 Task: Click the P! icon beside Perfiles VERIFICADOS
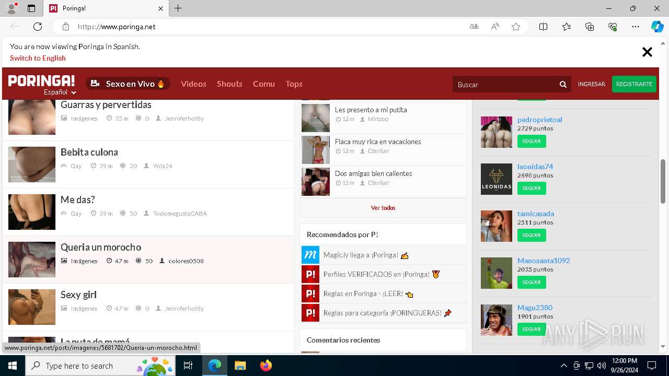coord(310,274)
